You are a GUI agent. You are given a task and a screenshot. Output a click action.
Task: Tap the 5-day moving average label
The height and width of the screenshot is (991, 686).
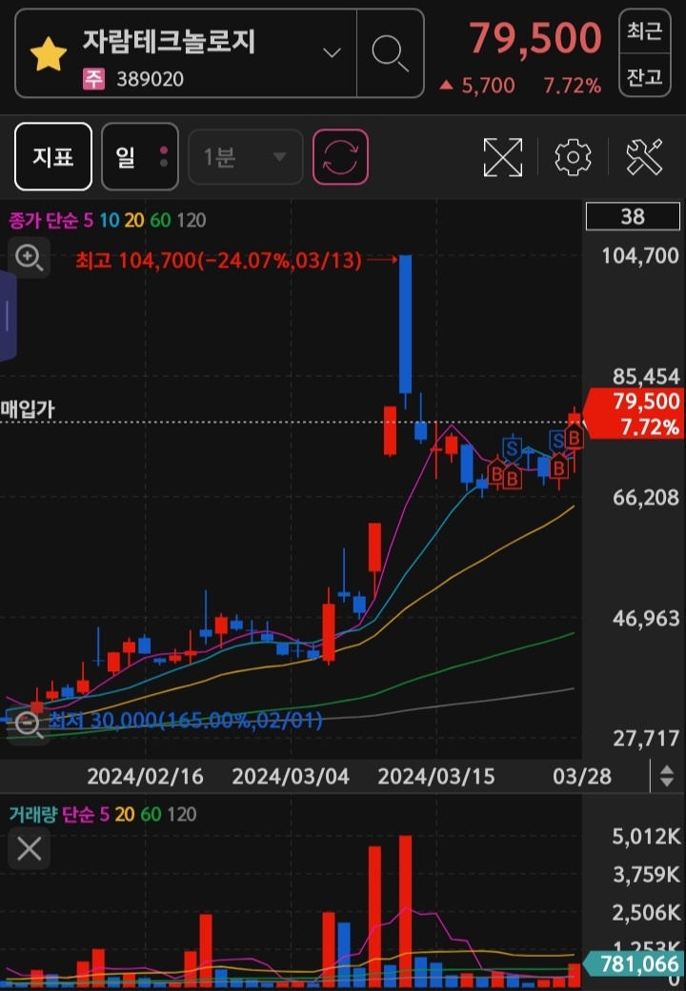(88, 220)
